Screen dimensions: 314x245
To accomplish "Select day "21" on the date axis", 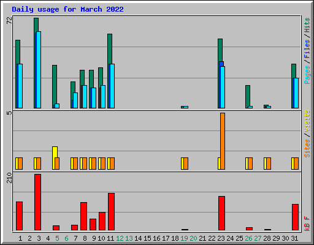I will pyautogui.click(x=202, y=238).
